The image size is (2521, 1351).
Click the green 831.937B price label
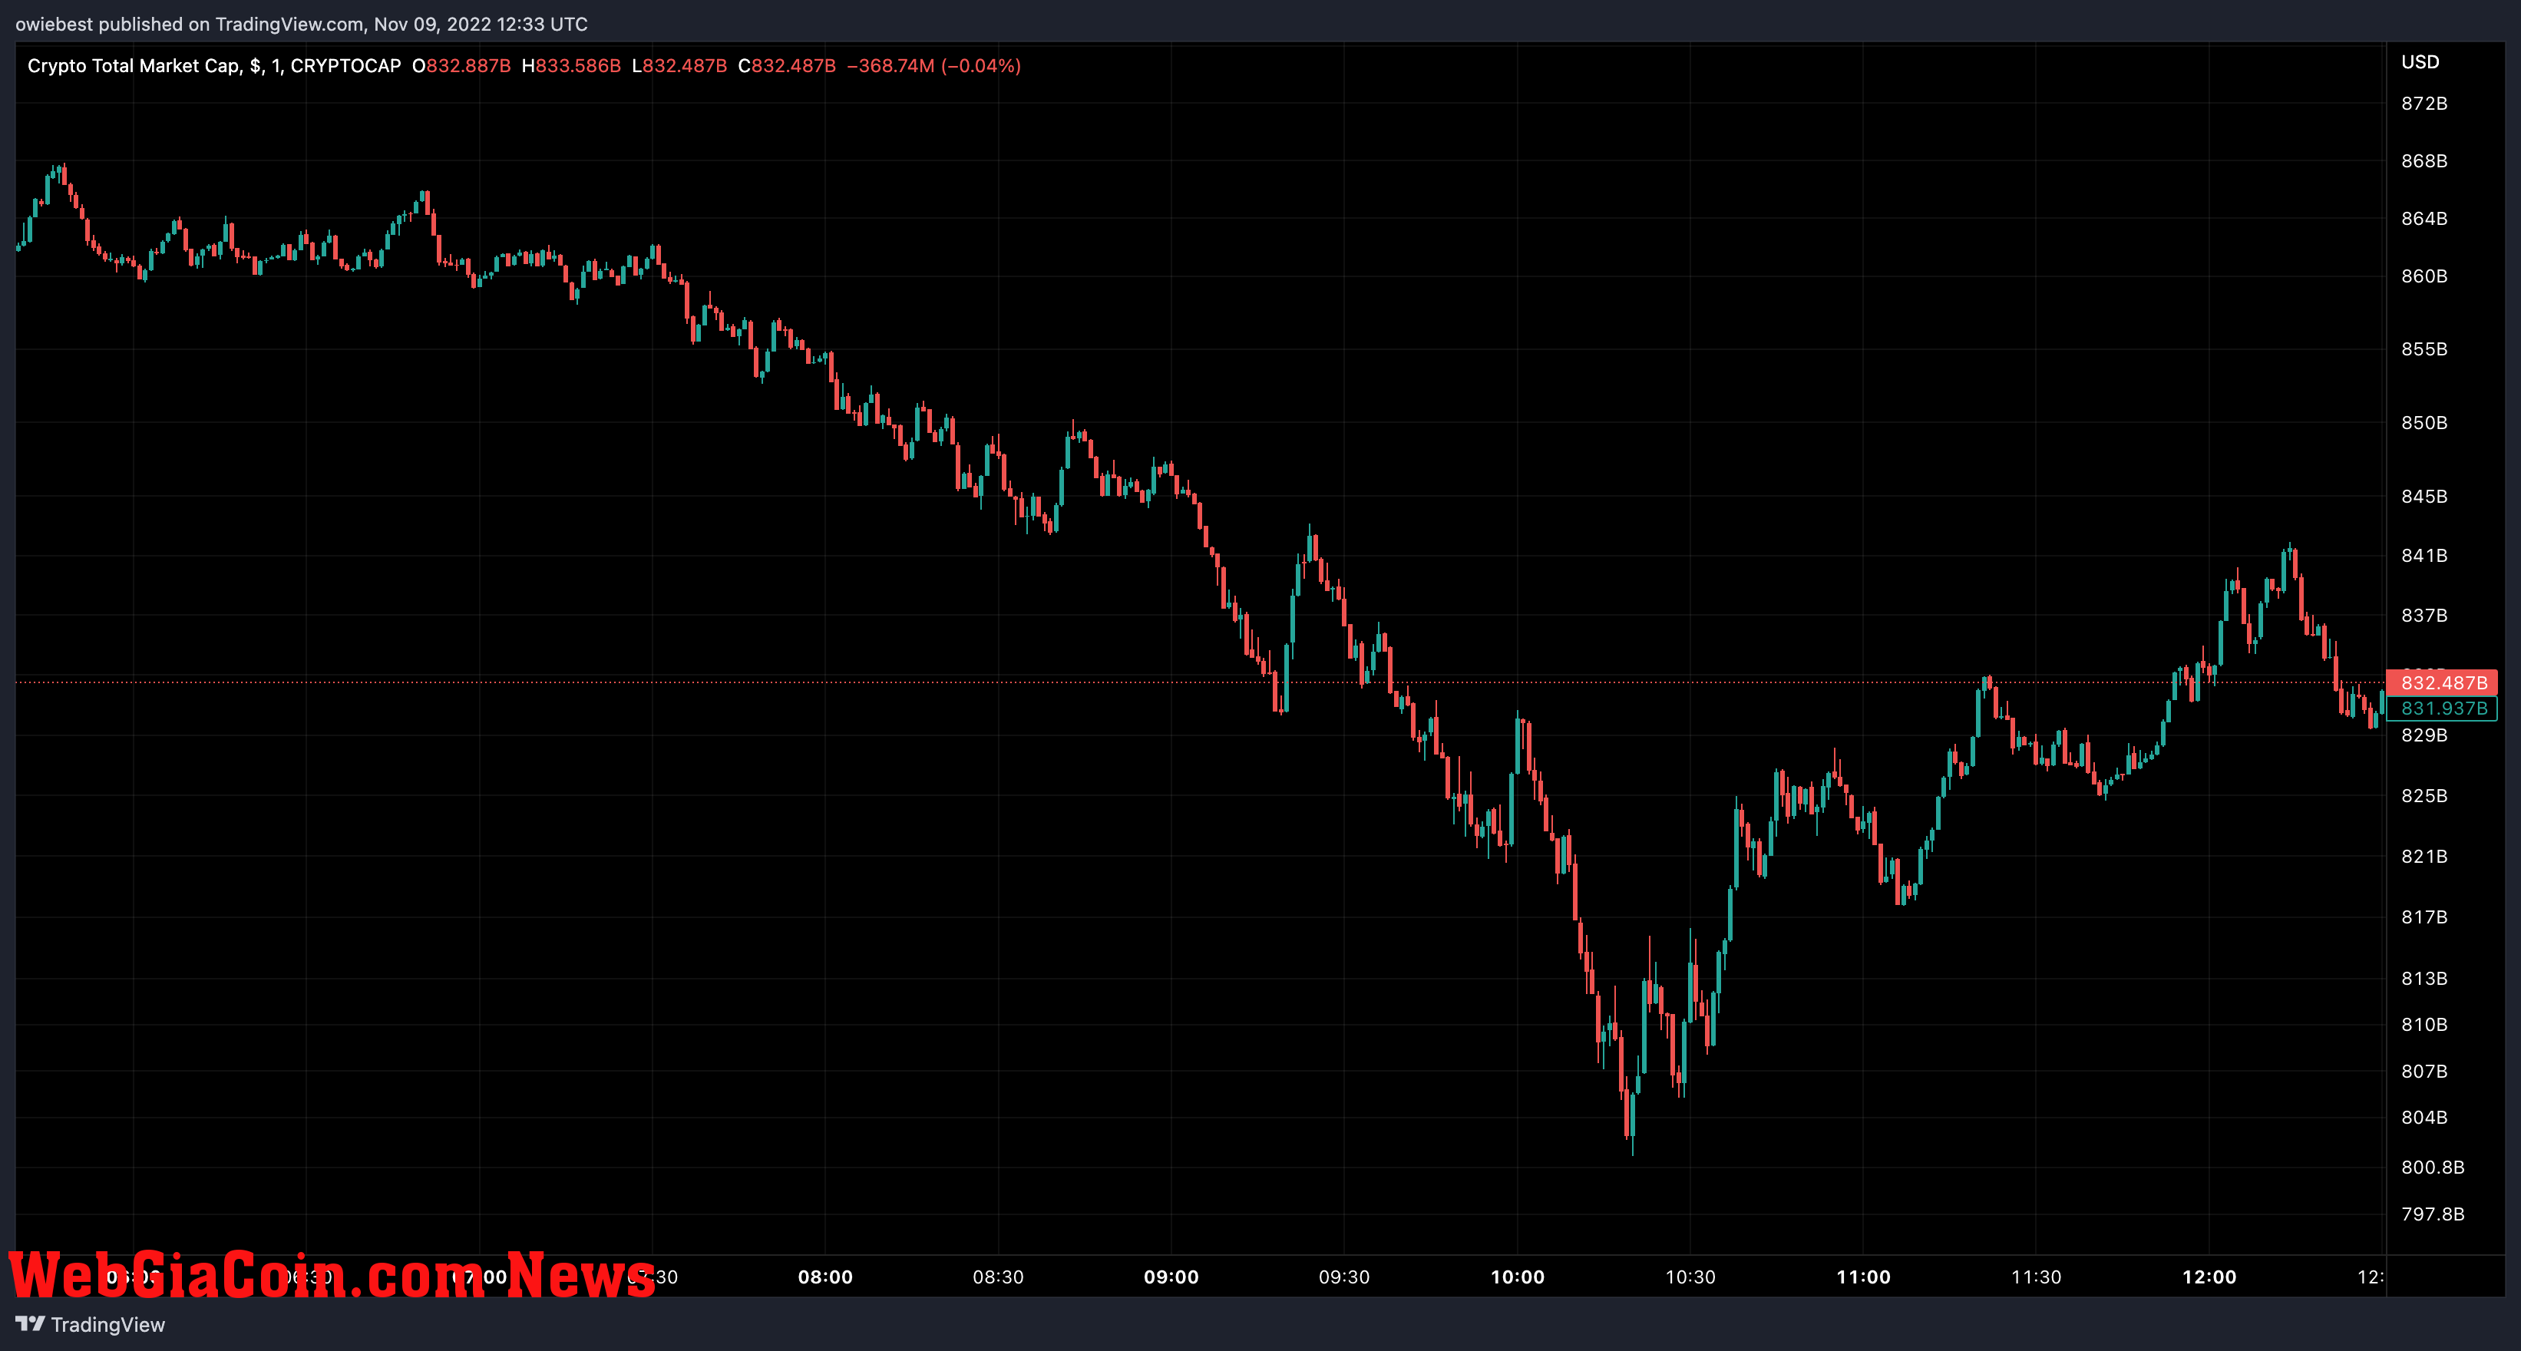pyautogui.click(x=2442, y=709)
